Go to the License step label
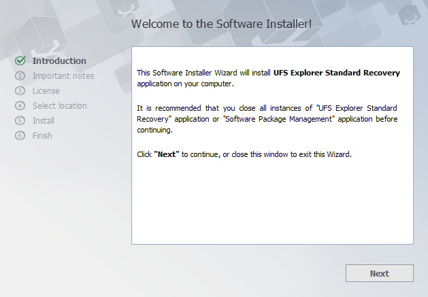This screenshot has width=428, height=297. pos(46,91)
